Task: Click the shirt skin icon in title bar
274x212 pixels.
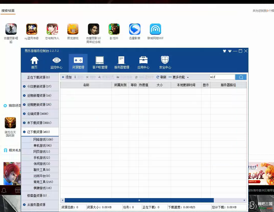Action: [225, 51]
